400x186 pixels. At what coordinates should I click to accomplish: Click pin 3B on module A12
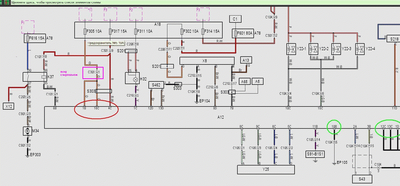[369, 126]
